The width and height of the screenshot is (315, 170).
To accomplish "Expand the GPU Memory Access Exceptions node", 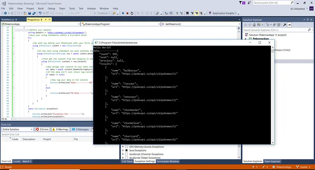I will [123, 147].
